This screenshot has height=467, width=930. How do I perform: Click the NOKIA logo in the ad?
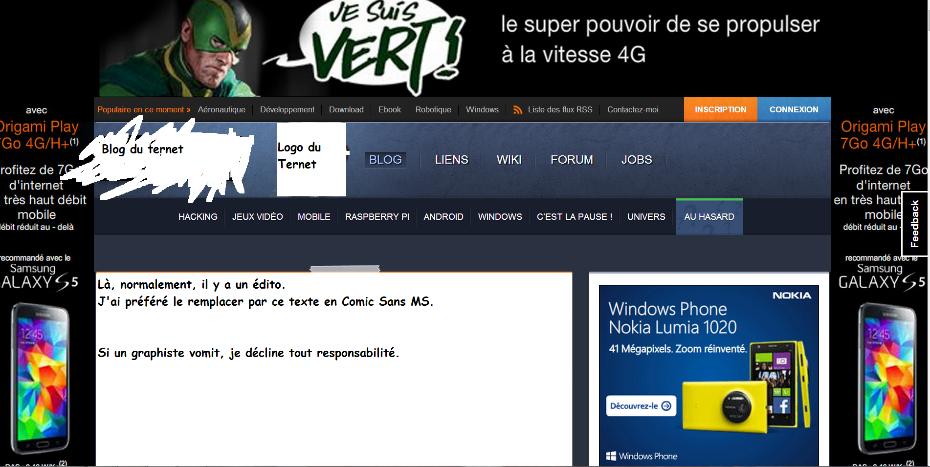pos(792,296)
